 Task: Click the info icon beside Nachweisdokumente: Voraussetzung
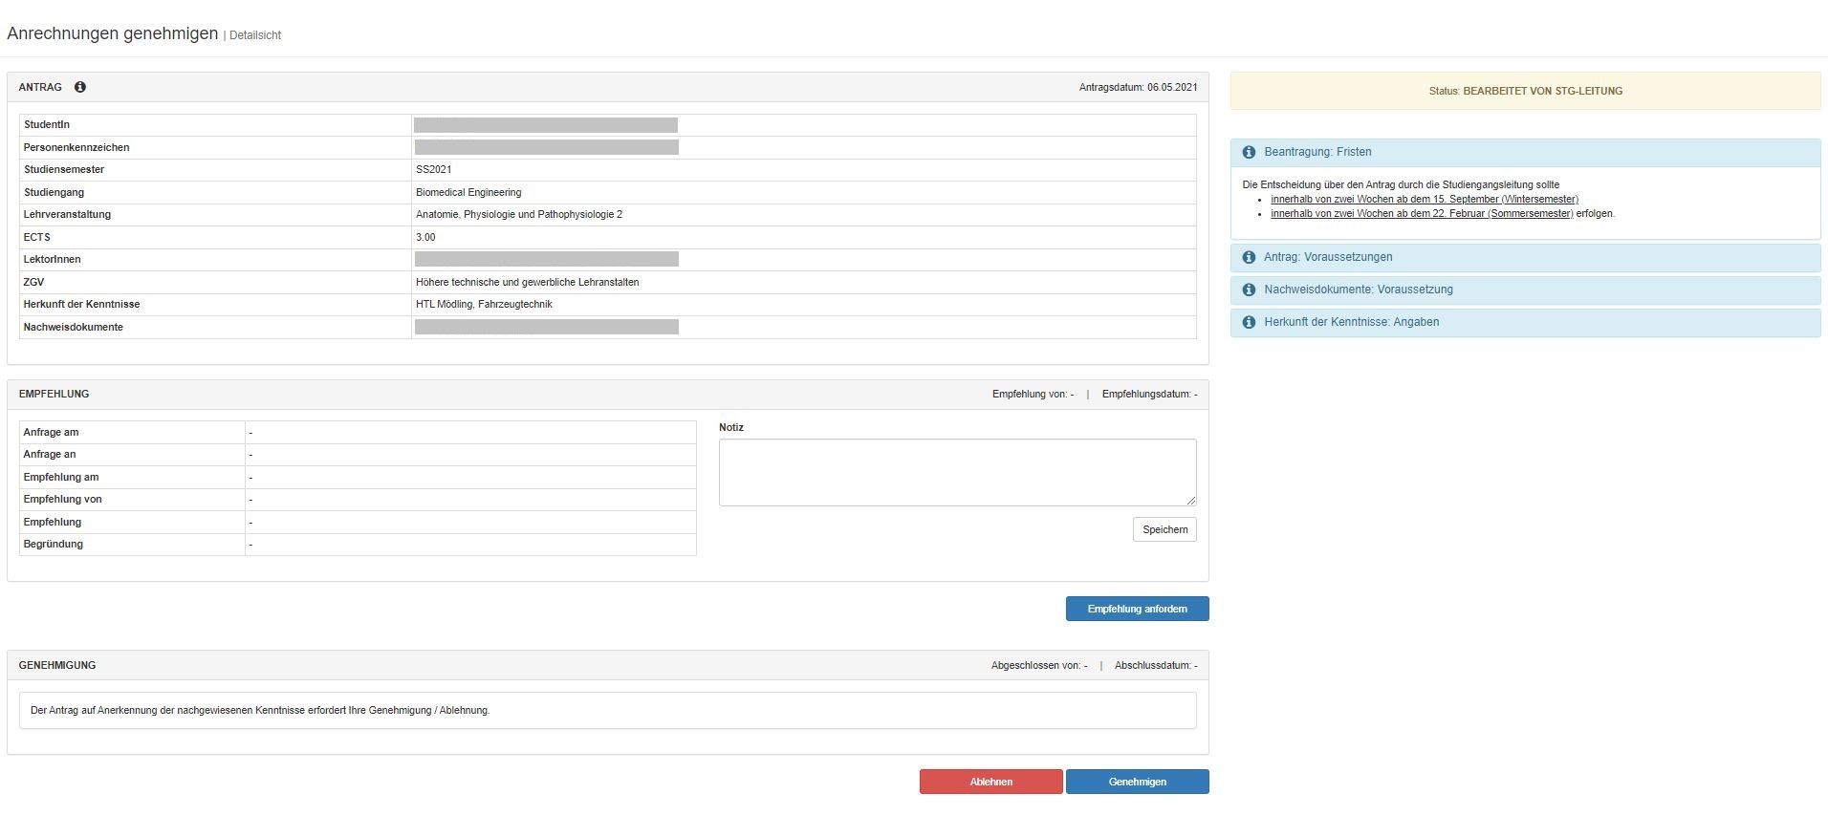pos(1249,290)
